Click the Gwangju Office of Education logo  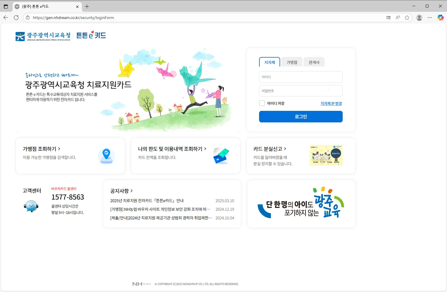[x=43, y=36]
